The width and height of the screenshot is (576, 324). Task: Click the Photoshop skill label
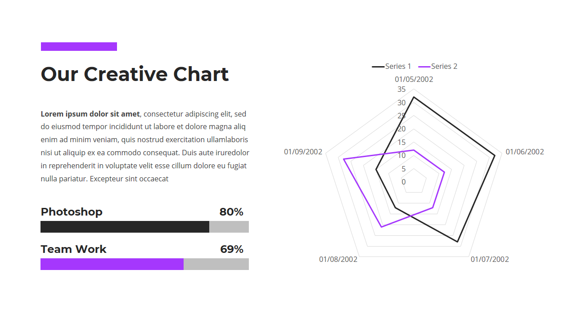[x=72, y=212]
